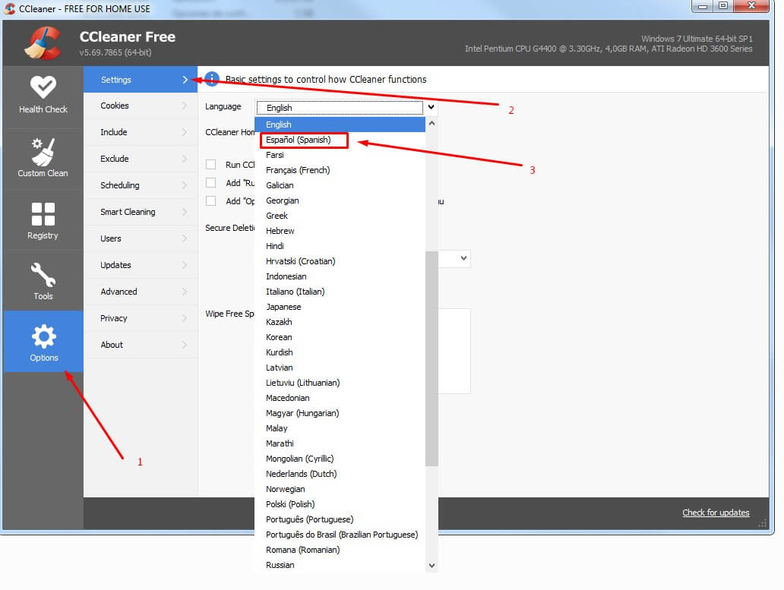Screen dimensions: 784x590
Task: Choose Hebrew language
Action: pos(340,231)
